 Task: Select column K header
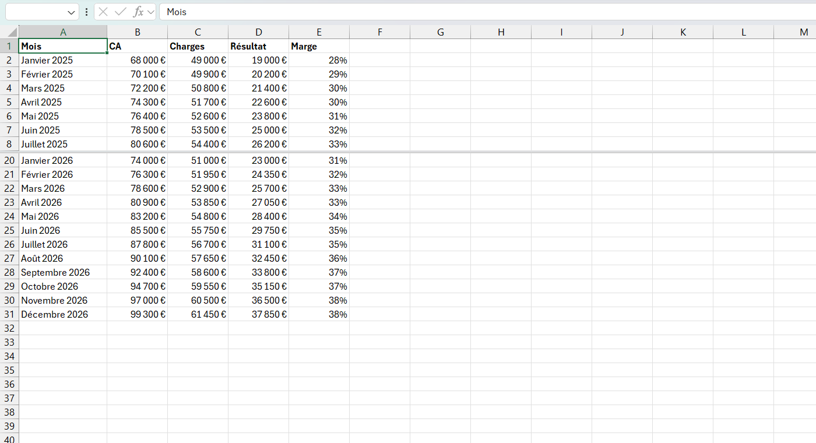tap(683, 32)
